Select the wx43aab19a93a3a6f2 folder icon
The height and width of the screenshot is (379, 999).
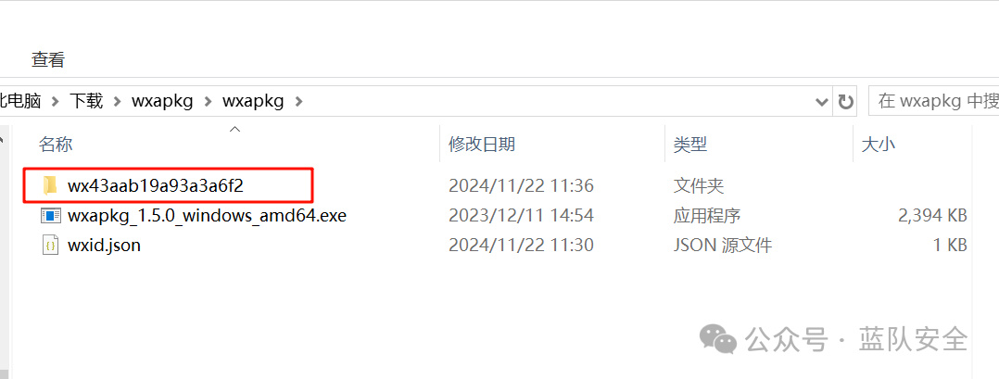[50, 185]
